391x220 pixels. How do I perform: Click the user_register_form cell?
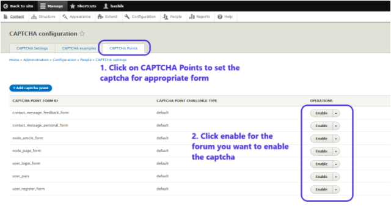(x=29, y=189)
